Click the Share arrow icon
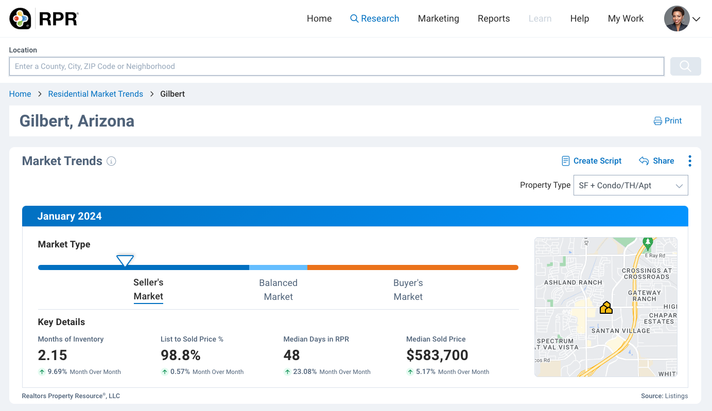Viewport: 712px width, 411px height. (x=644, y=161)
